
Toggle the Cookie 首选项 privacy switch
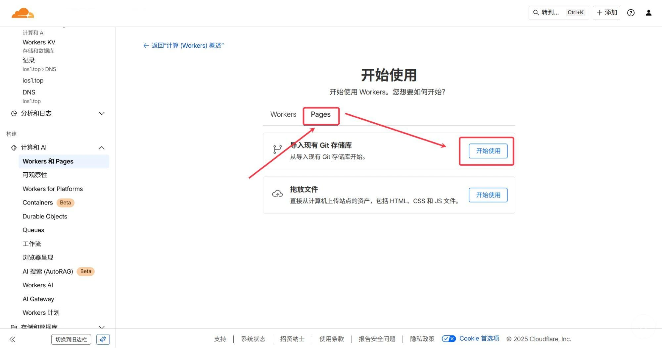[449, 338]
